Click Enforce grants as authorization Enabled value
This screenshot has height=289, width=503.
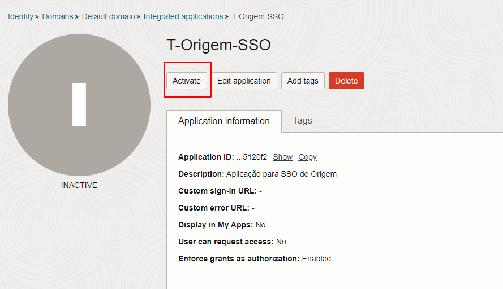coord(316,259)
